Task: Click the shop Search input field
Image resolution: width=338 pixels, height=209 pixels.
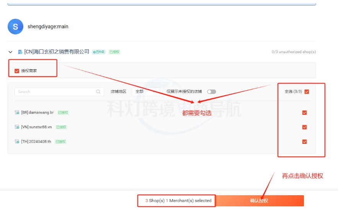Action: [x=56, y=92]
